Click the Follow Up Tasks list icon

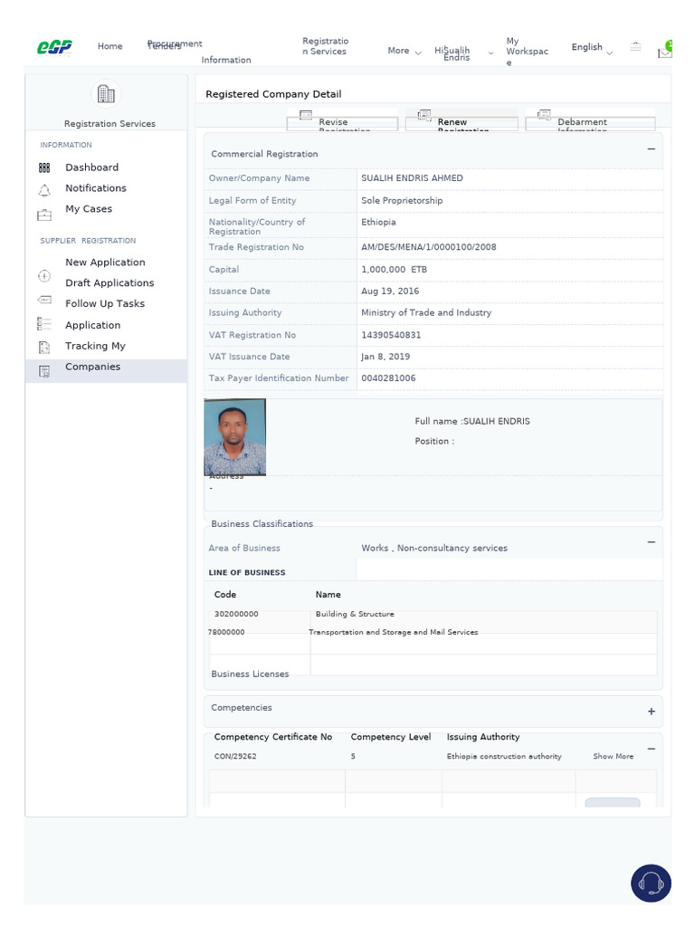point(44,324)
